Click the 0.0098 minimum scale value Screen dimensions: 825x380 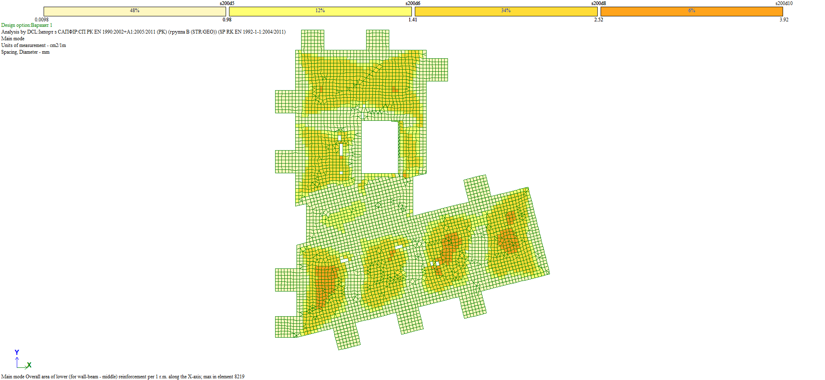[42, 20]
